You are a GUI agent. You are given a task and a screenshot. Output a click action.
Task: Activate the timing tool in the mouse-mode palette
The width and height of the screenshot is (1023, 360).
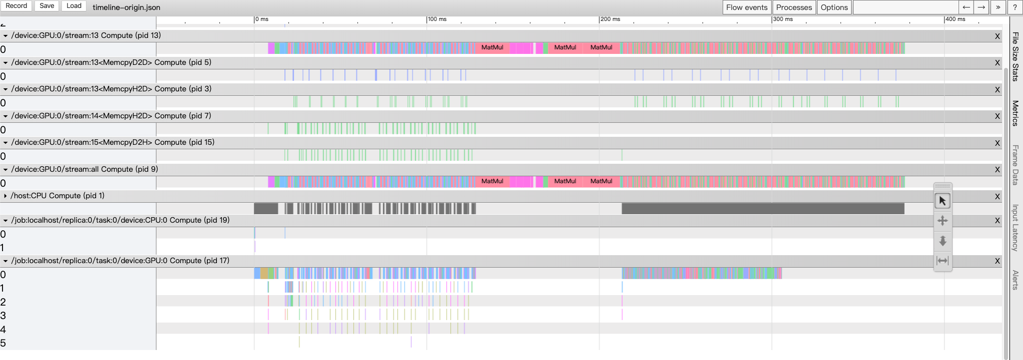[x=943, y=261]
